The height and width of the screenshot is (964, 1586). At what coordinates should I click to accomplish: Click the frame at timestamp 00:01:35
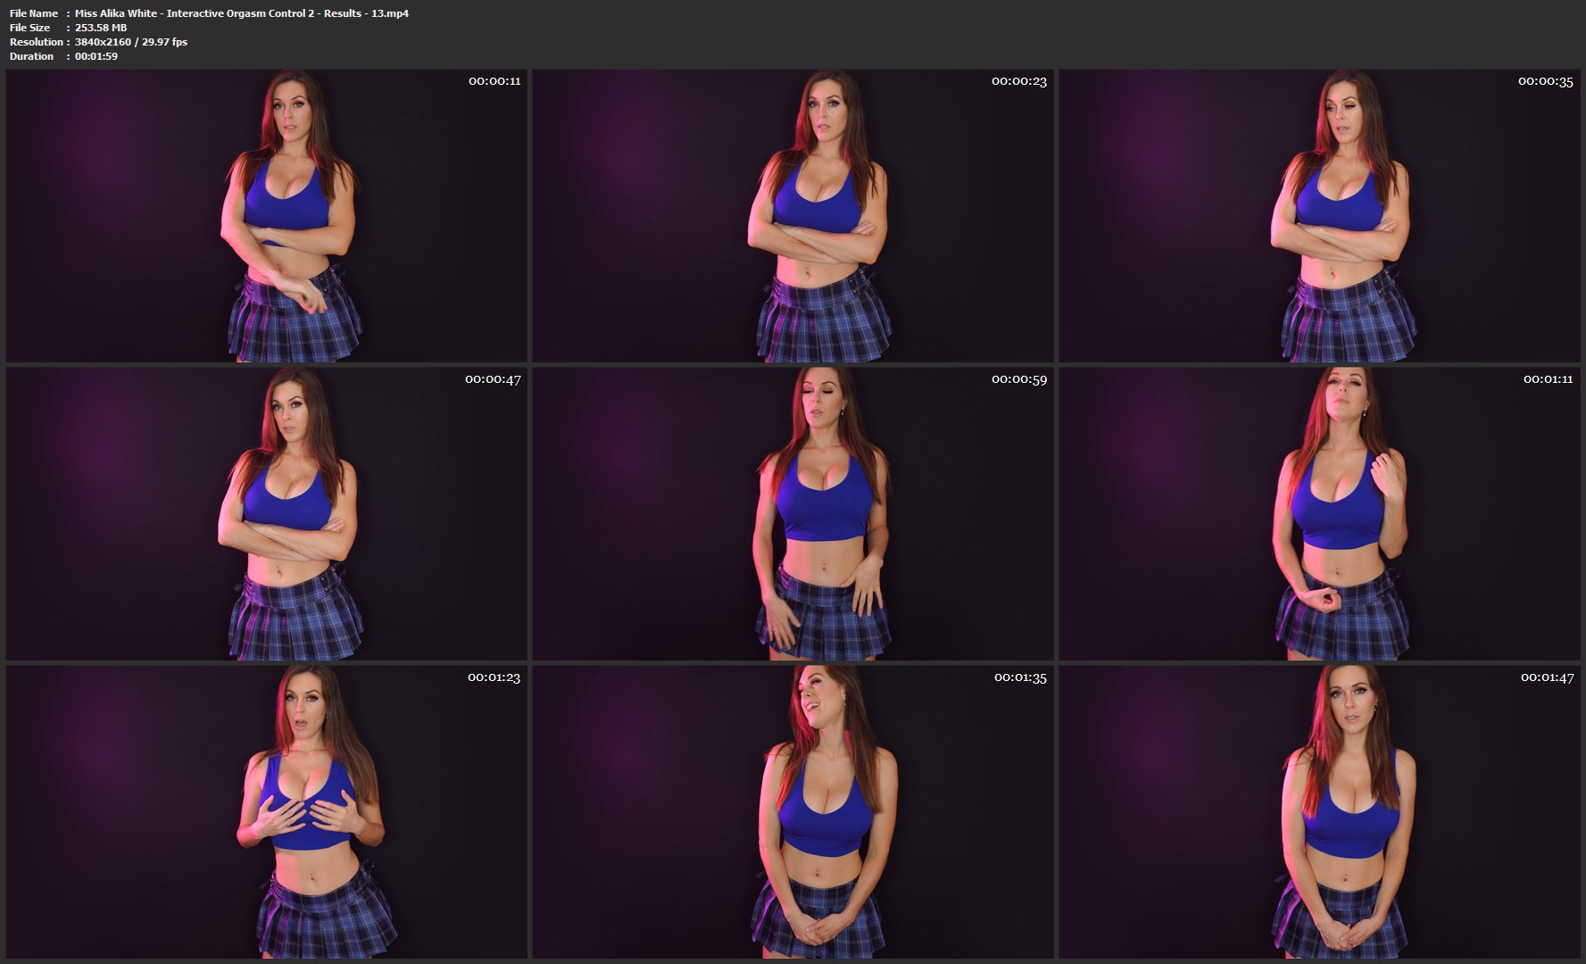[793, 812]
